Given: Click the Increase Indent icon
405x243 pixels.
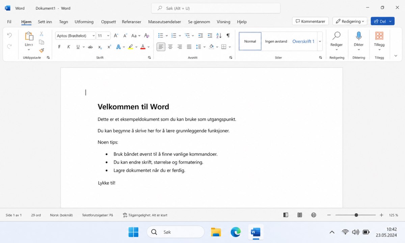Looking at the screenshot, I should (210, 35).
